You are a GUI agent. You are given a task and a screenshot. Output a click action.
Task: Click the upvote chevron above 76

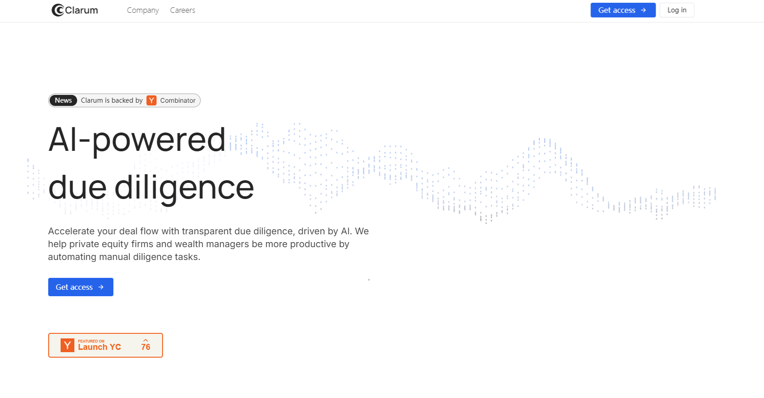point(146,340)
